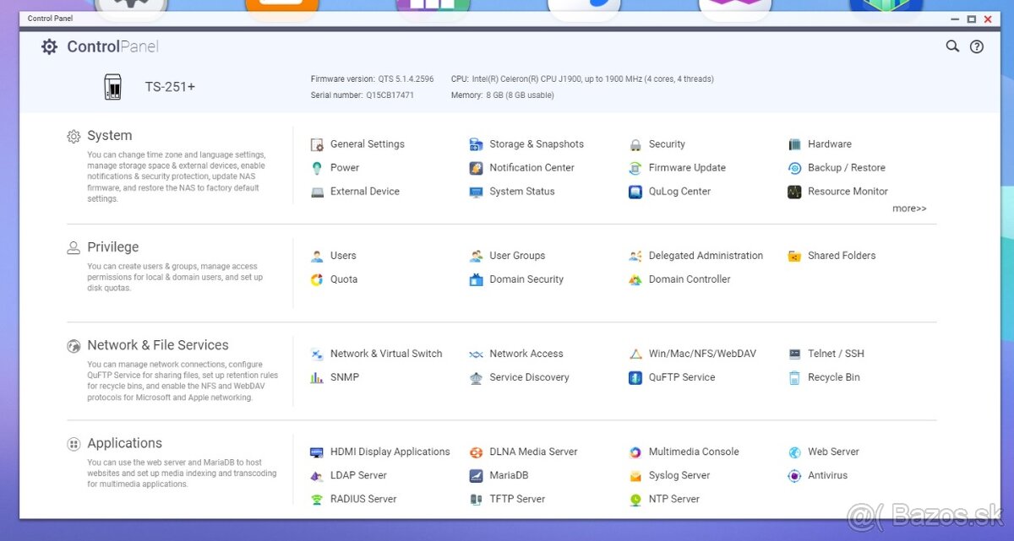Image resolution: width=1014 pixels, height=541 pixels.
Task: Click the Antivirus icon
Action: tap(794, 475)
